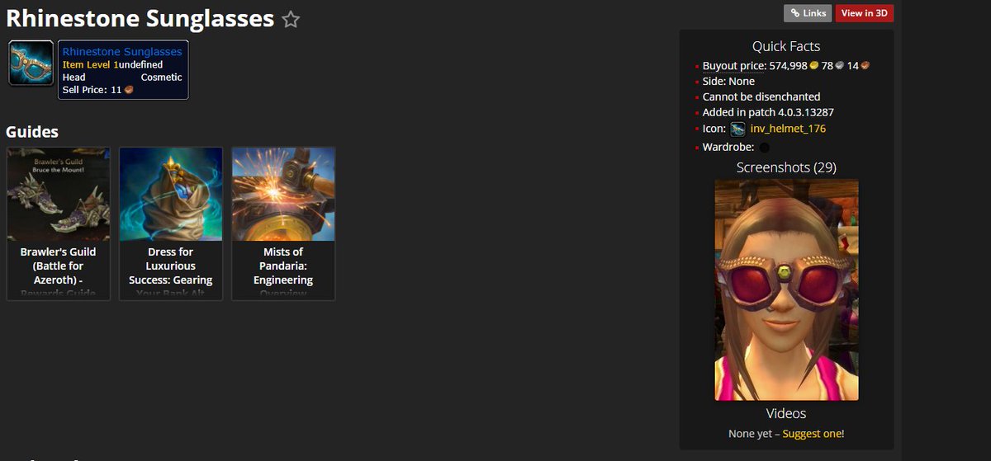Click the 'Cannot be disenchanted' text
The height and width of the screenshot is (461, 991).
pyautogui.click(x=761, y=96)
